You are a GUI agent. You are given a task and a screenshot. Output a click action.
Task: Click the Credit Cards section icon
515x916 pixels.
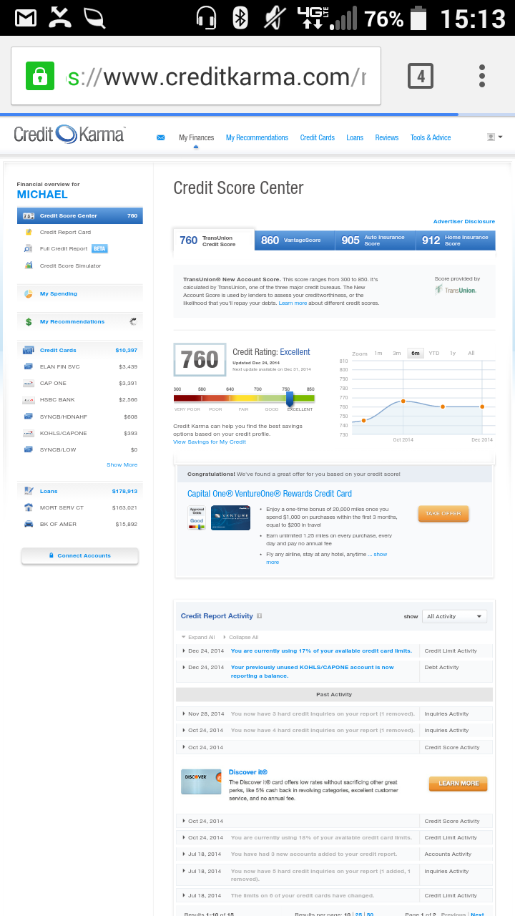29,350
